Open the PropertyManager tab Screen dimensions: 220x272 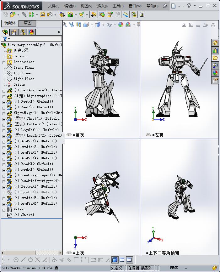(x=14, y=32)
